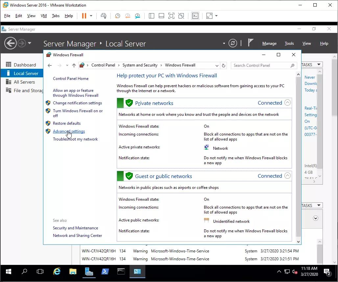Open Server Manager navigation history dropdown

[30, 43]
